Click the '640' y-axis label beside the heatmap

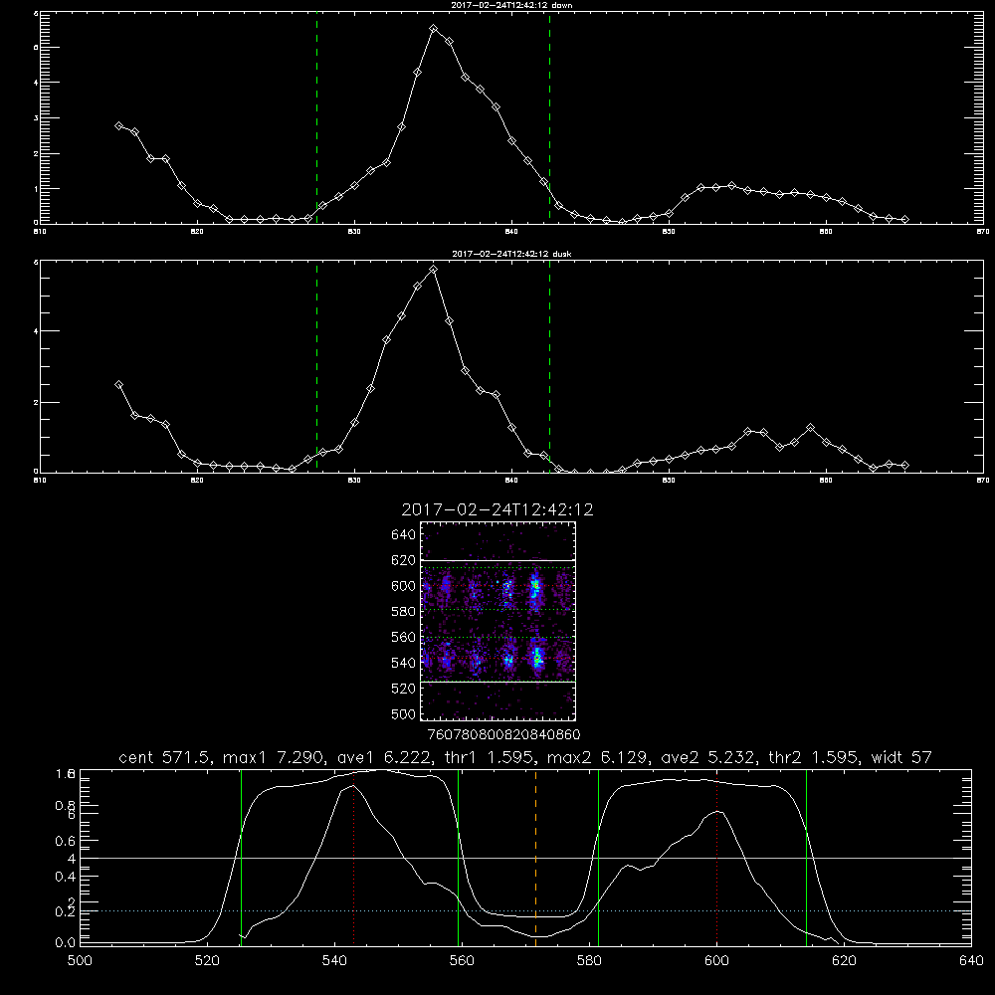click(404, 535)
